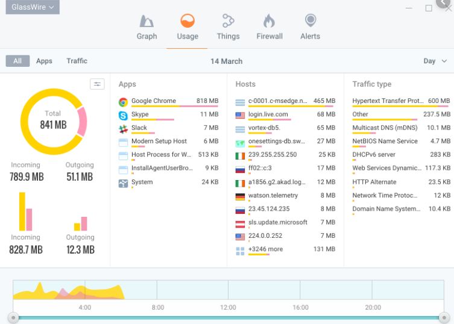Screen dimensions: 454x324
Task: Click the flag icon beside login.live.com
Action: tap(240, 116)
